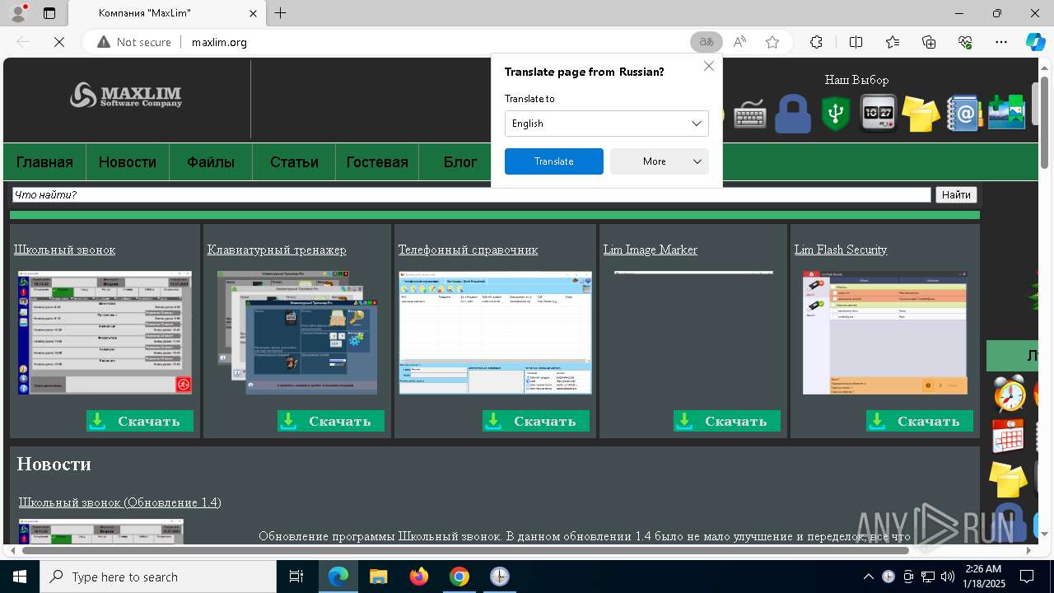
Task: Launch Google Chrome from the taskbar
Action: [x=459, y=577]
